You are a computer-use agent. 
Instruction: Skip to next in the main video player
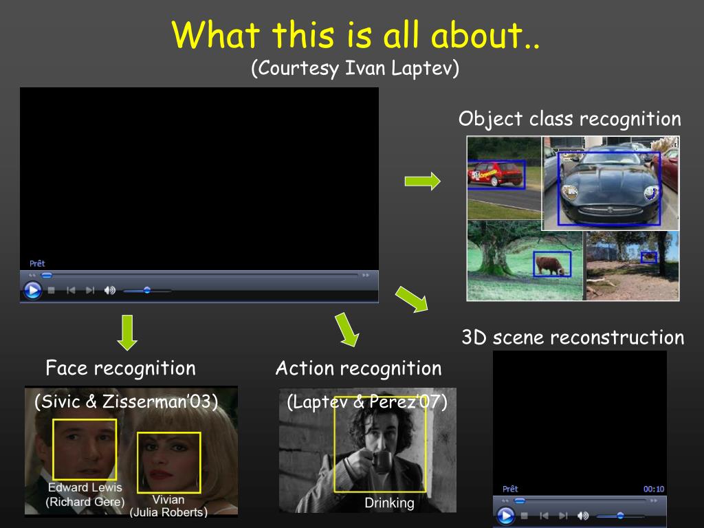click(90, 291)
